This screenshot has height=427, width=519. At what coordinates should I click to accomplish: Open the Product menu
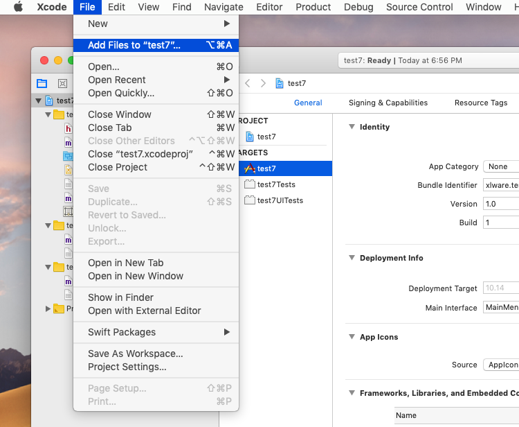tap(313, 7)
